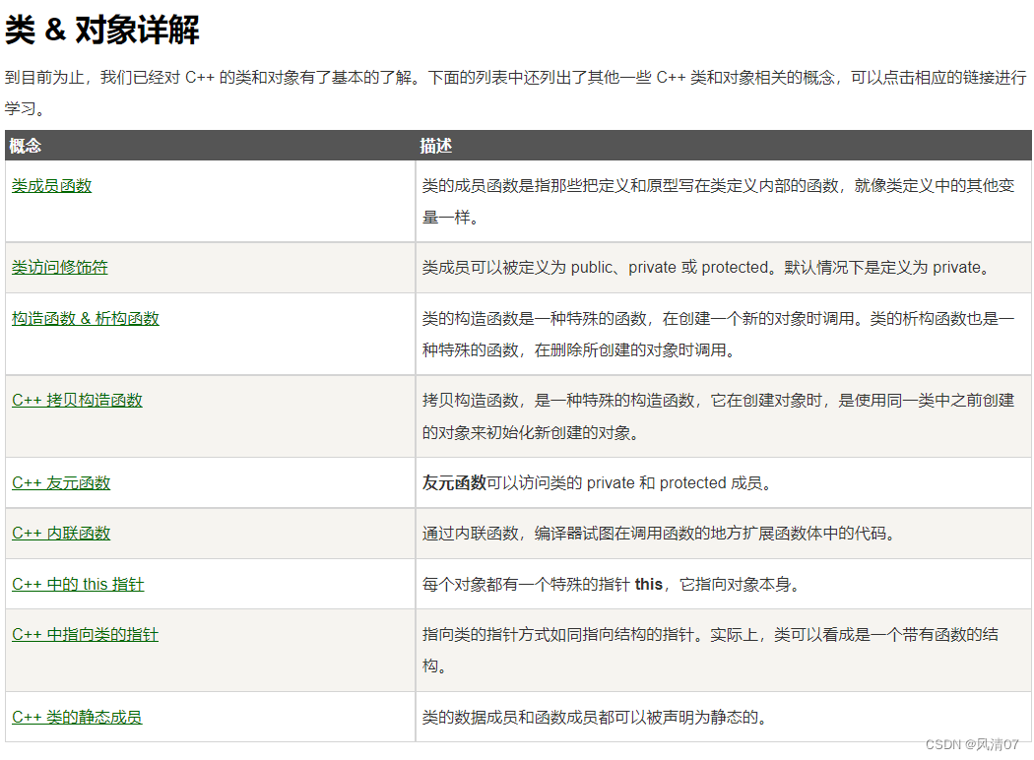
Task: Click description starting 指向类的指针方式如同
Action: 710,650
